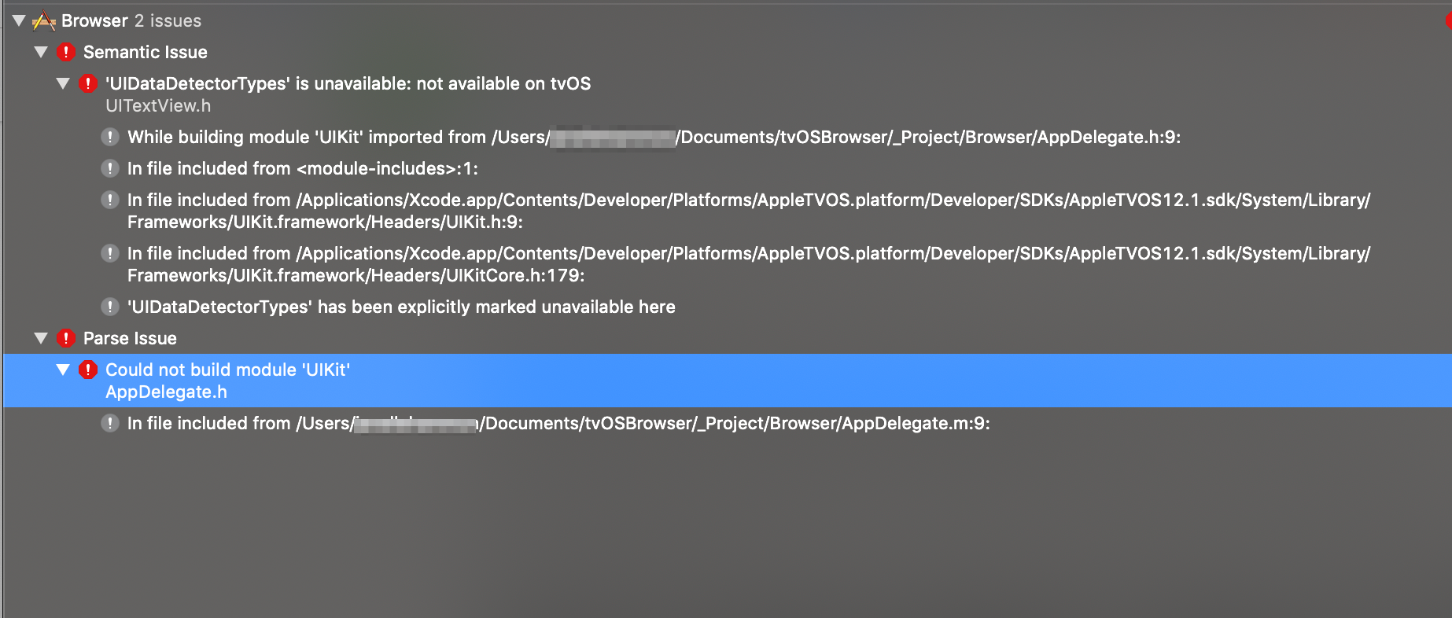Select the 'UIDataDetectorTypes' is unavailable issue row
Screen dimensions: 1452x618
tap(346, 83)
